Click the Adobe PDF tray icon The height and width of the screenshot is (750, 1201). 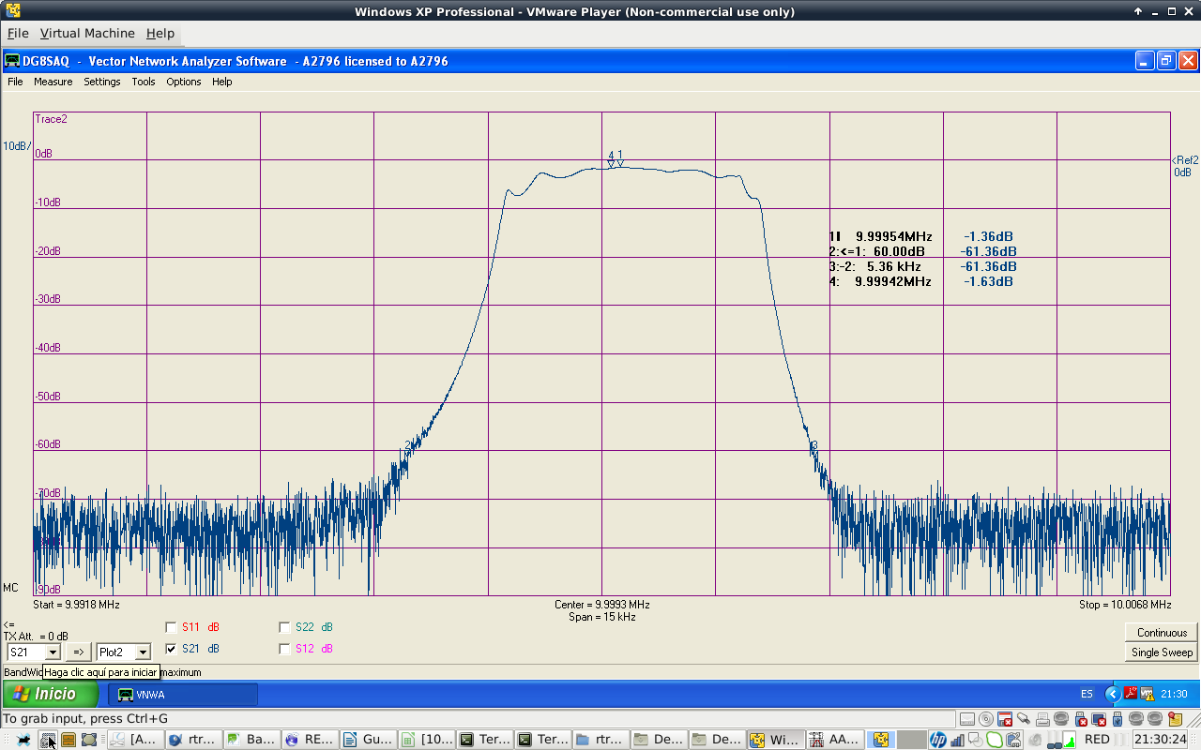[x=1131, y=695]
